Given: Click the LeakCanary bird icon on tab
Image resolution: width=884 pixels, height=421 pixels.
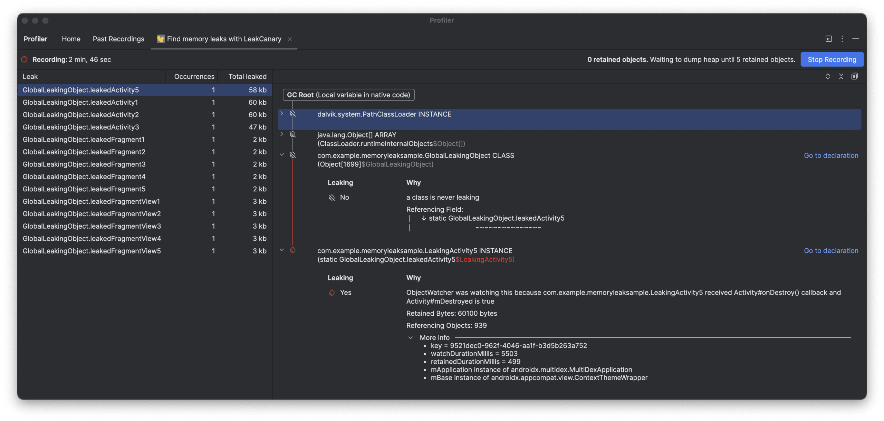Looking at the screenshot, I should [161, 39].
